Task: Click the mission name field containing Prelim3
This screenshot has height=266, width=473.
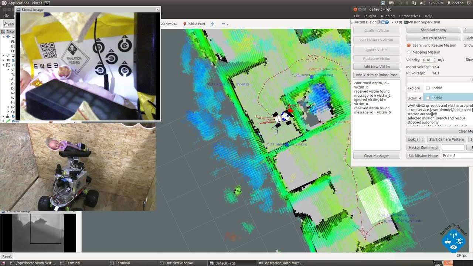Action: click(457, 156)
